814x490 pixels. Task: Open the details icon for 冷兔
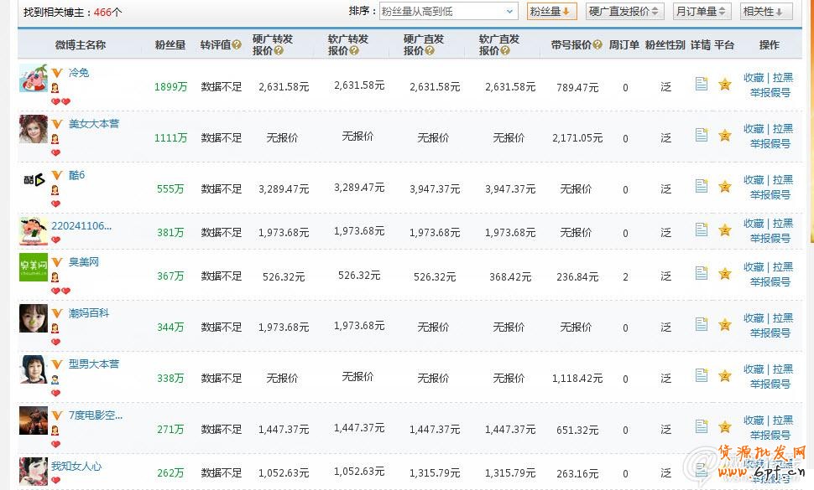pyautogui.click(x=702, y=84)
